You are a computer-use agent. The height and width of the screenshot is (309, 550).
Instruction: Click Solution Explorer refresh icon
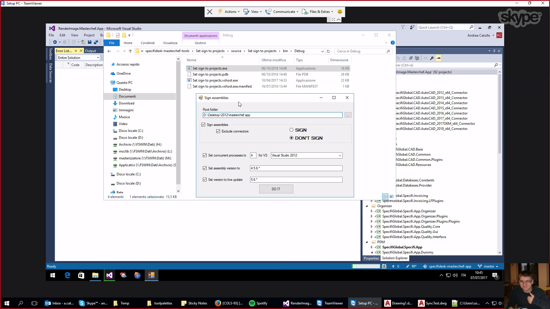click(404, 58)
